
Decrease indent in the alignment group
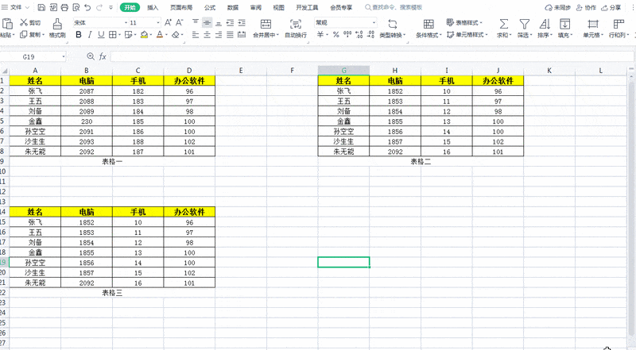click(230, 23)
